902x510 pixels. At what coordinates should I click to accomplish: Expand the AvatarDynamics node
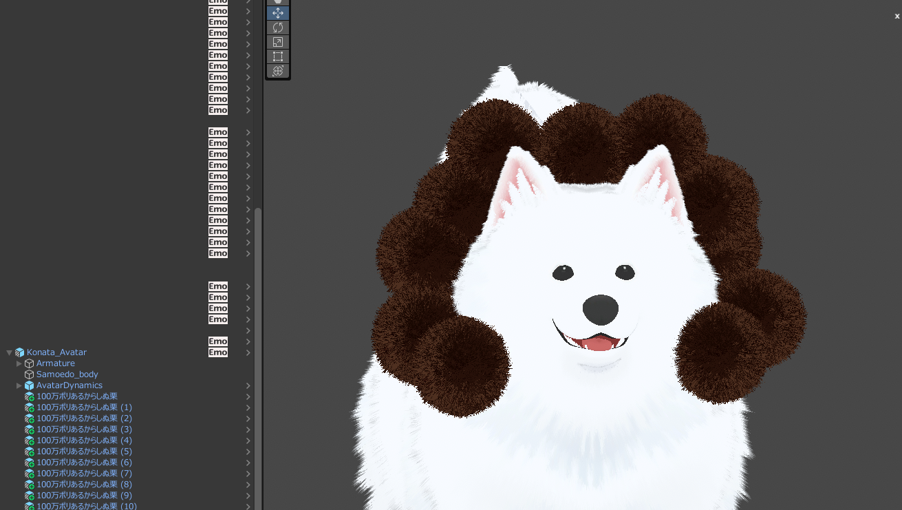point(19,385)
